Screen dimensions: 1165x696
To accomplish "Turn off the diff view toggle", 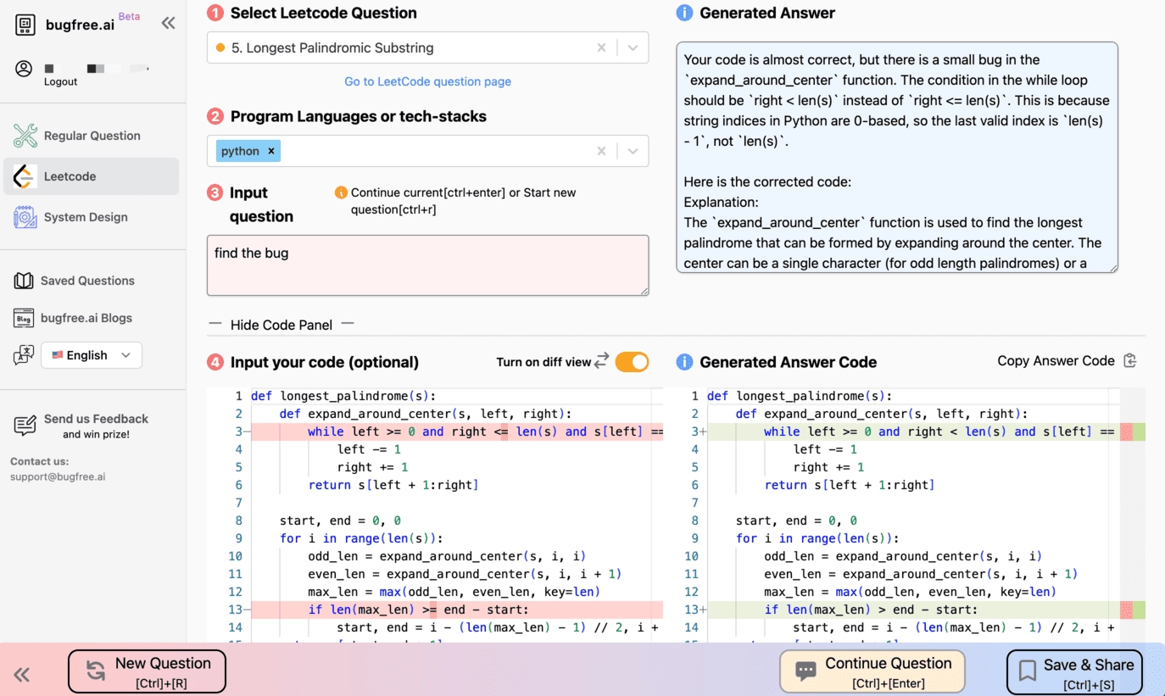I will (632, 362).
